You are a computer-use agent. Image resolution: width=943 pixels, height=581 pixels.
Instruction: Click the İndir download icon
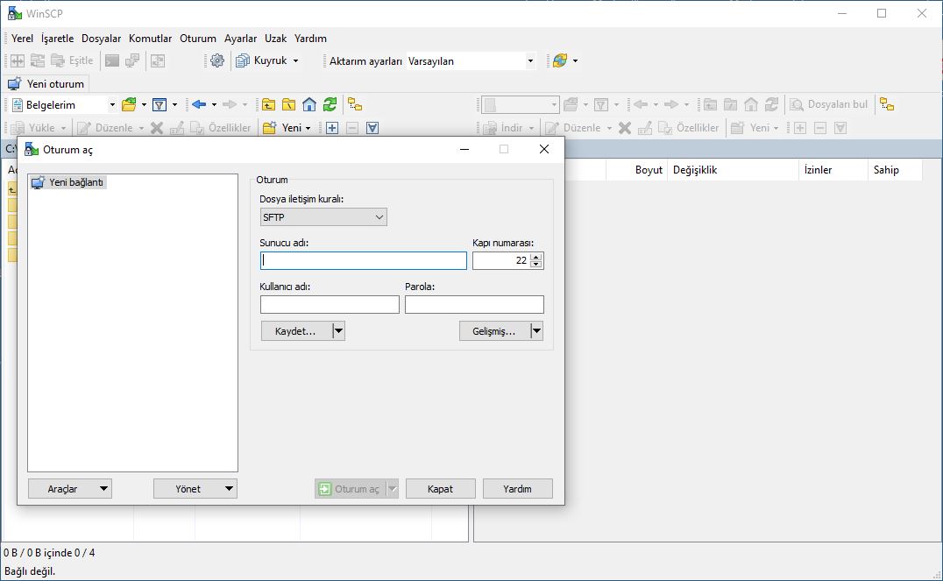coord(491,128)
